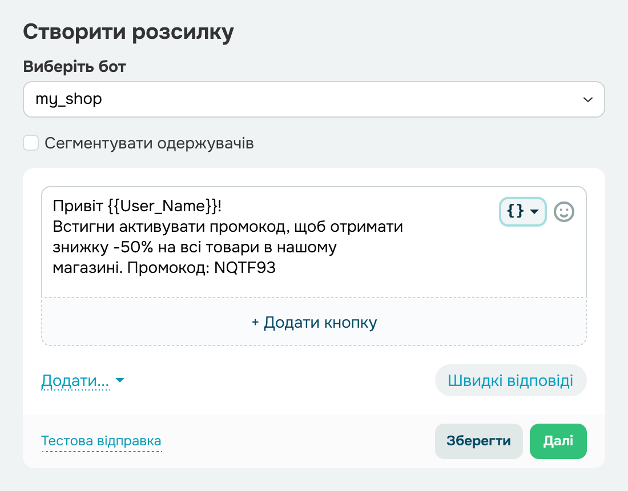Click the Зберегти button
This screenshot has width=628, height=491.
[478, 441]
